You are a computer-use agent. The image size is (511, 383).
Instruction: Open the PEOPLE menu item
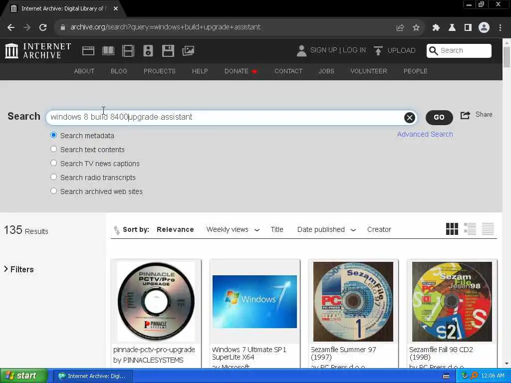416,71
